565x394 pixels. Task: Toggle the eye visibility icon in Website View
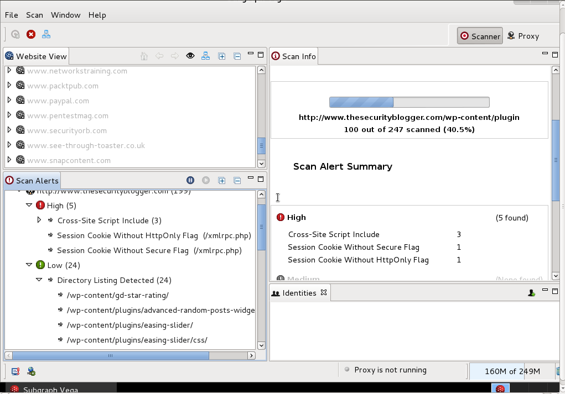[190, 55]
